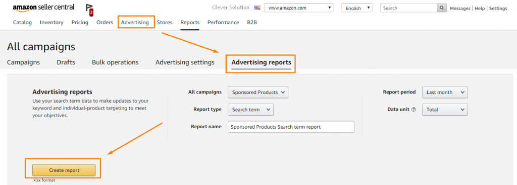Open the Inventory menu
Screen dimensions: 517x185
[x=51, y=22]
